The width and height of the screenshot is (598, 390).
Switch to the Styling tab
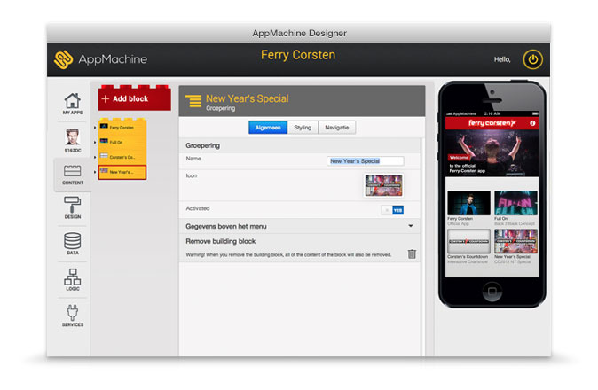(x=303, y=128)
